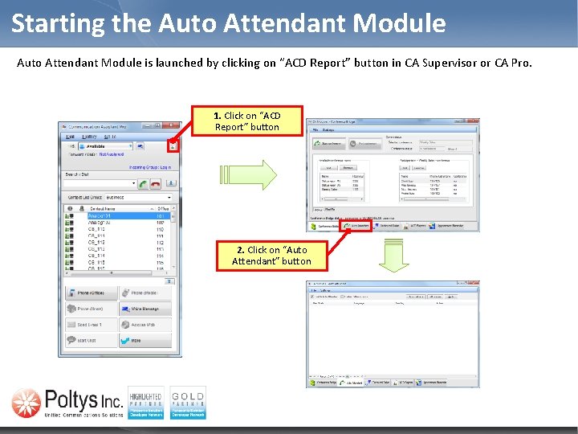Open File menu in Conference Bridge window
The image size is (578, 434).
pos(315,130)
